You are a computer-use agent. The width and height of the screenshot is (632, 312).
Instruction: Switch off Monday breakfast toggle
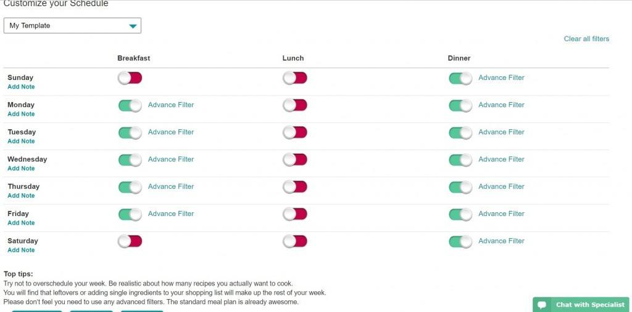point(130,105)
